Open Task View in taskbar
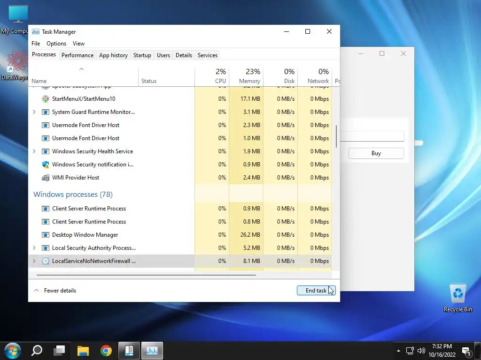481x360 pixels. coord(59,351)
